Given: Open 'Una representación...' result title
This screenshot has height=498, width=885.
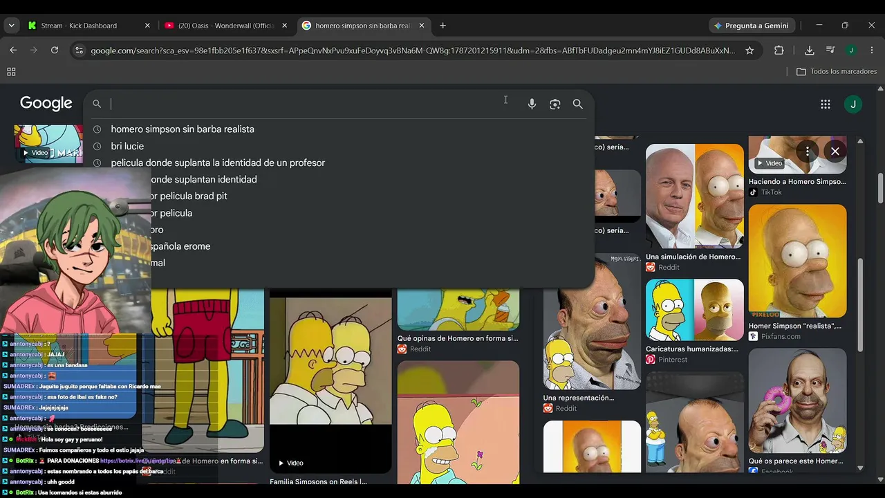Looking at the screenshot, I should [x=579, y=398].
